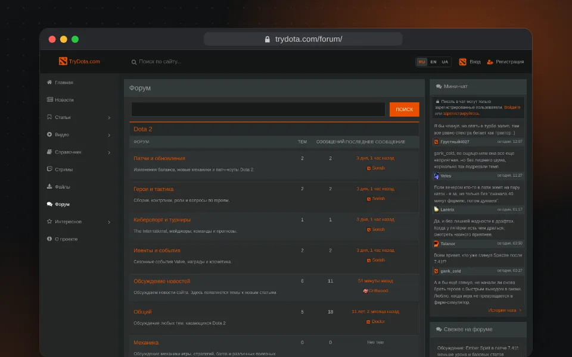Click username Грустный4027 in mini-chat

click(455, 142)
